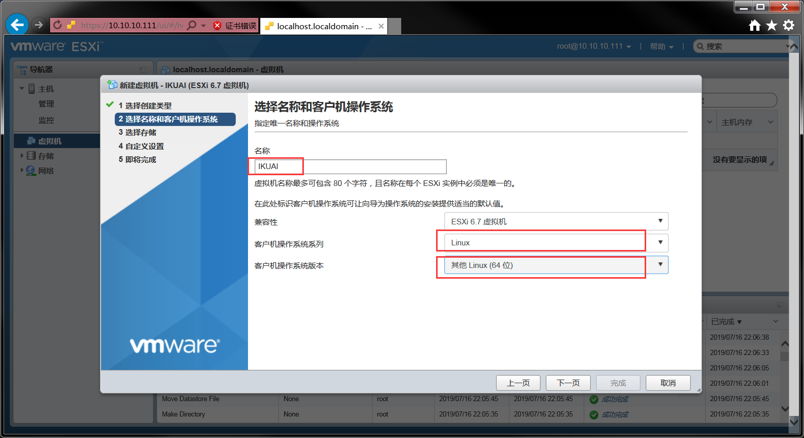Click the dialog resize grip corner
The image size is (804, 438).
[x=698, y=390]
